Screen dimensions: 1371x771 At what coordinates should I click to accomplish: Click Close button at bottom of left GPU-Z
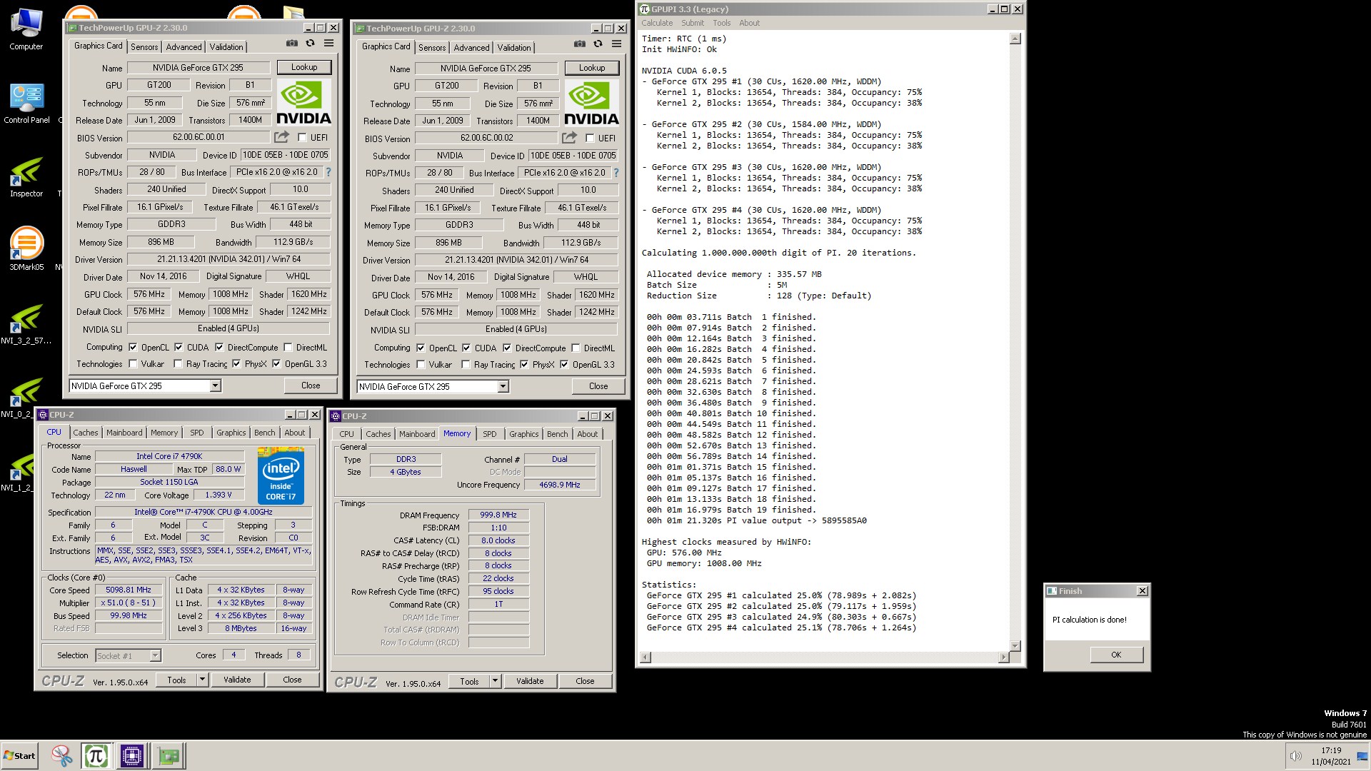(x=311, y=385)
